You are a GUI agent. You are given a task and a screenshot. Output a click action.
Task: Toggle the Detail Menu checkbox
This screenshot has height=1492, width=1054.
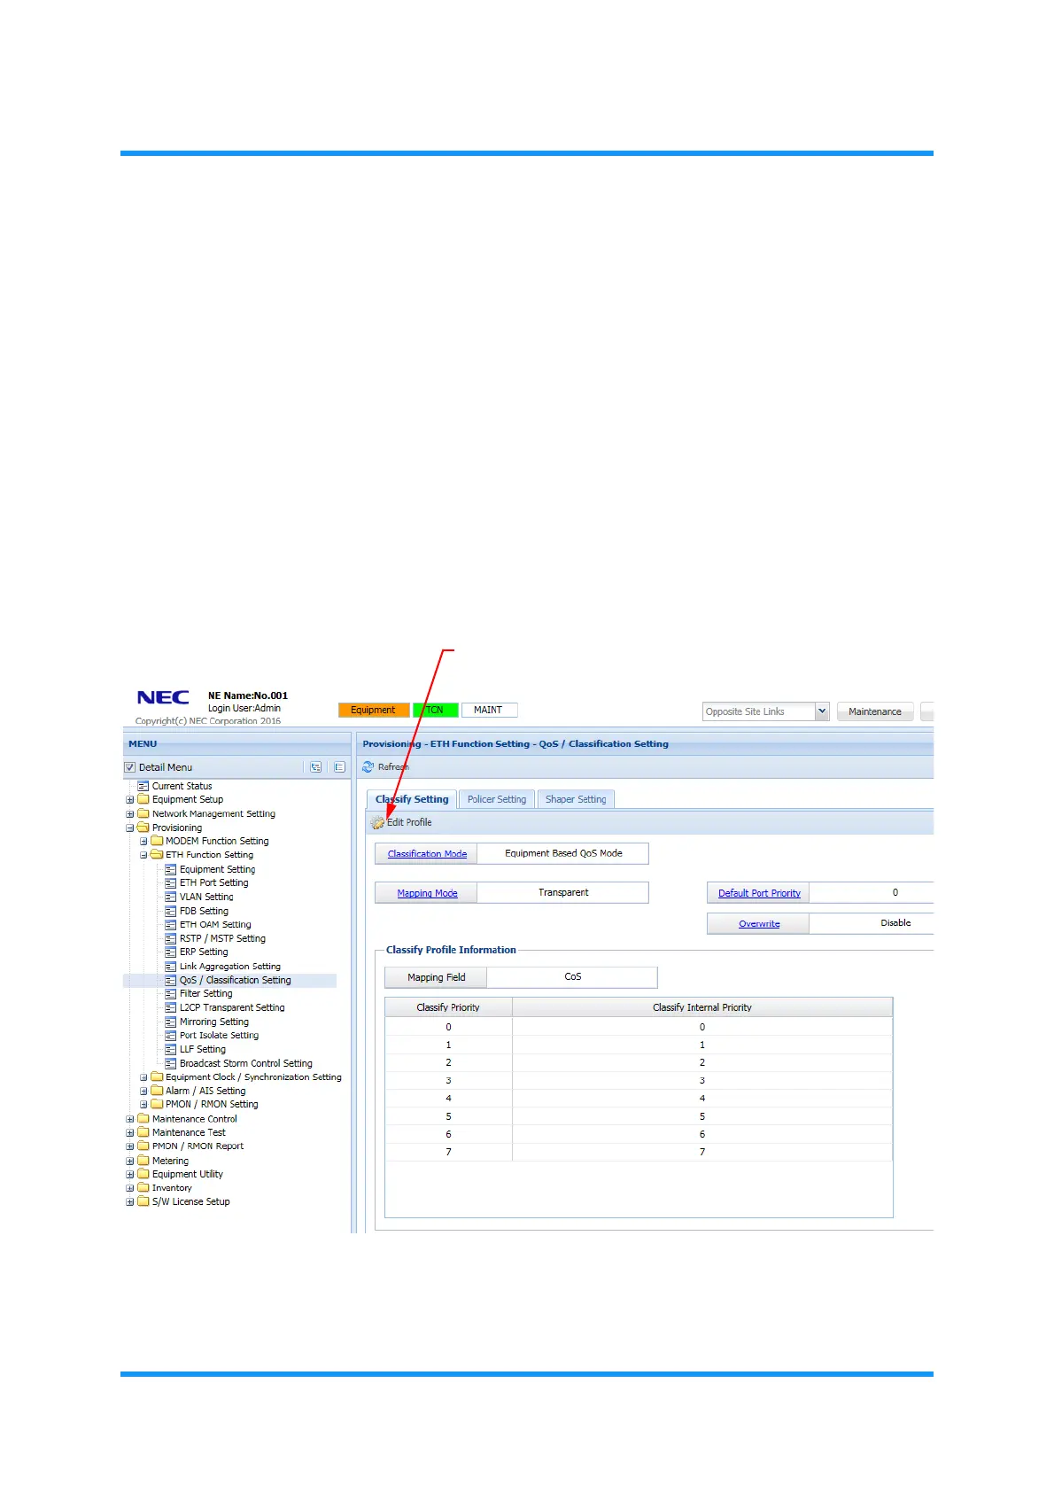pyautogui.click(x=130, y=767)
